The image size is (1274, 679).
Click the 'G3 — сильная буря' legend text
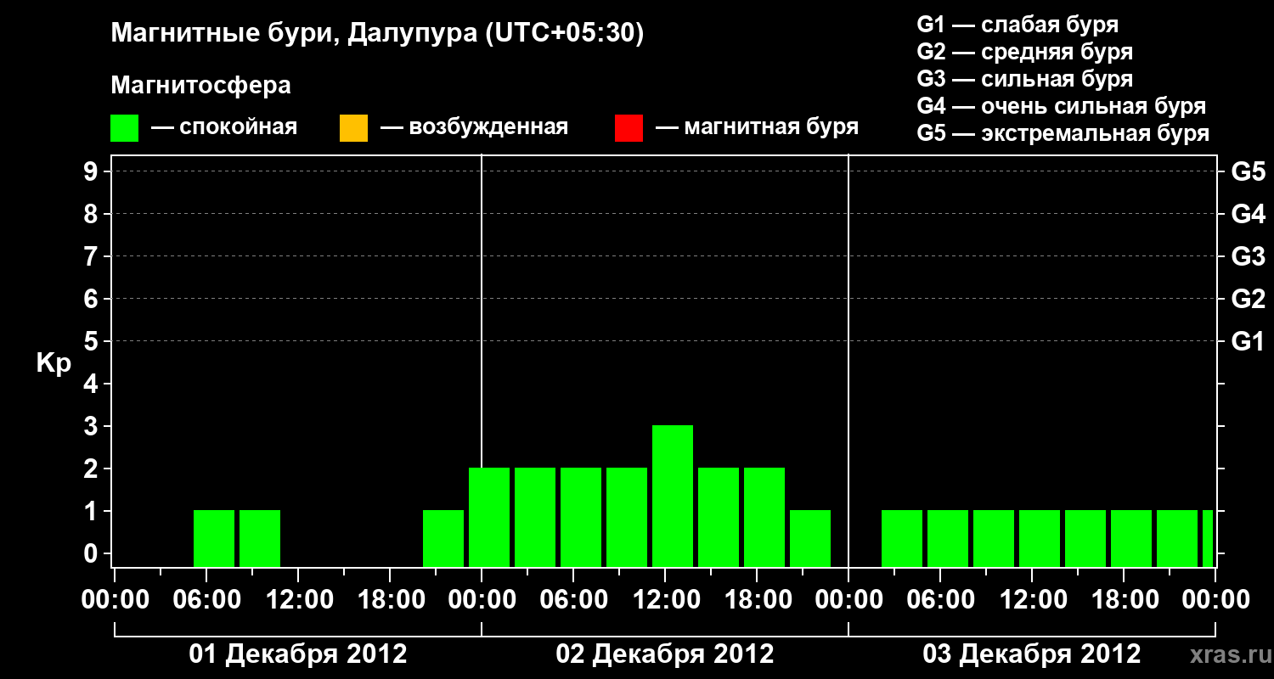click(1025, 79)
